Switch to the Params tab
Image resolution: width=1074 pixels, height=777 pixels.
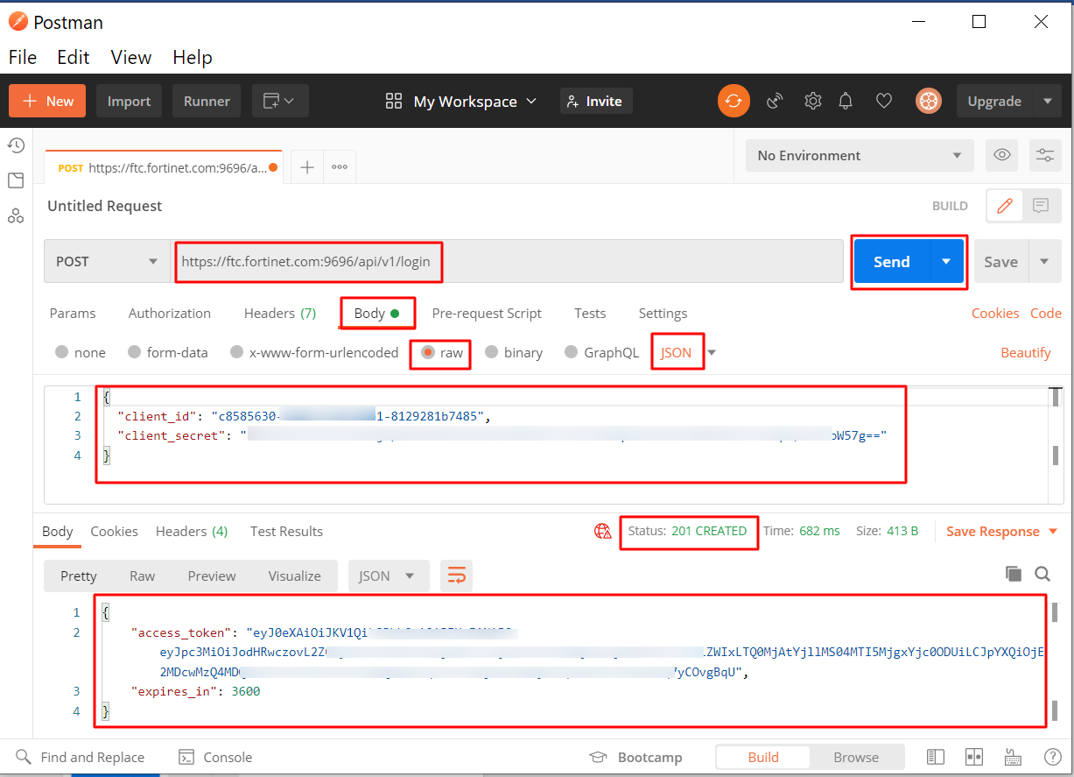pyautogui.click(x=73, y=313)
